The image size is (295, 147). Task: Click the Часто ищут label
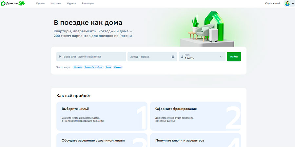pyautogui.click(x=63, y=67)
